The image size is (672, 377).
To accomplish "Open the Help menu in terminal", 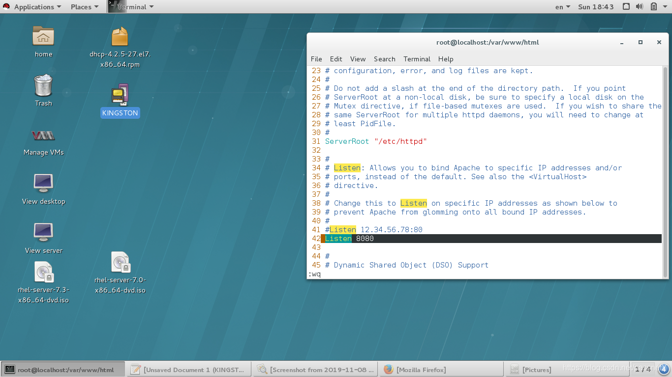I will (x=446, y=59).
